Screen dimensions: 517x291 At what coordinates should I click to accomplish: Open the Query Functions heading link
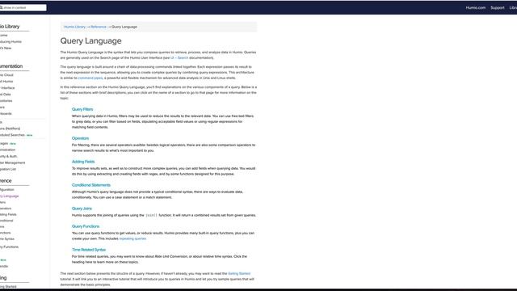[86, 226]
